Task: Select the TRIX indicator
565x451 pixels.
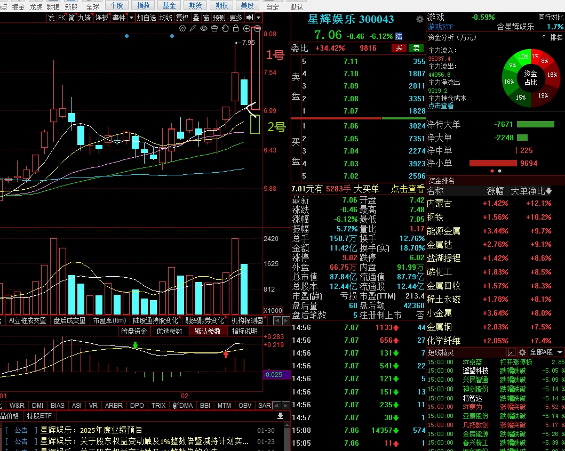Action: pyautogui.click(x=158, y=406)
